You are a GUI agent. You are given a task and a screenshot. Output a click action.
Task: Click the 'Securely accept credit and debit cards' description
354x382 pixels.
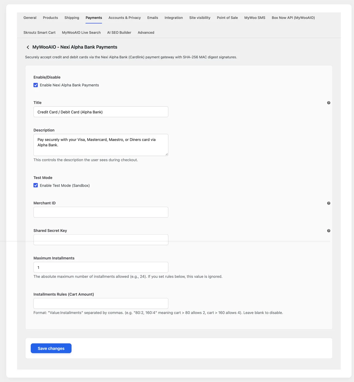pos(131,57)
